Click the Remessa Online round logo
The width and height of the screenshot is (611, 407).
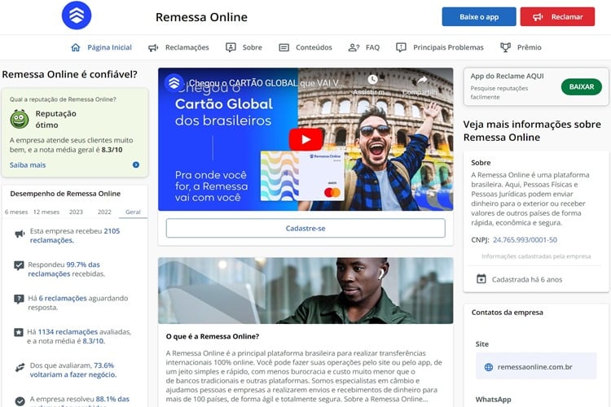click(77, 15)
